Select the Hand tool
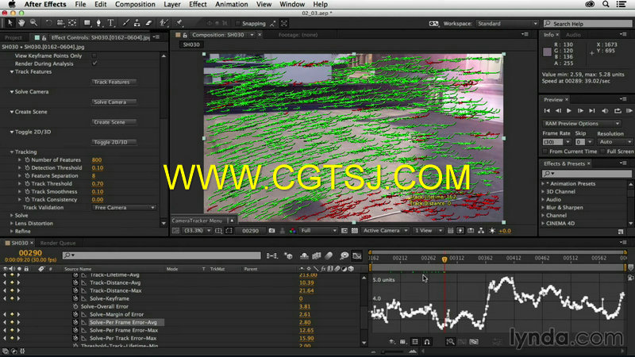635x357 pixels. 21,23
